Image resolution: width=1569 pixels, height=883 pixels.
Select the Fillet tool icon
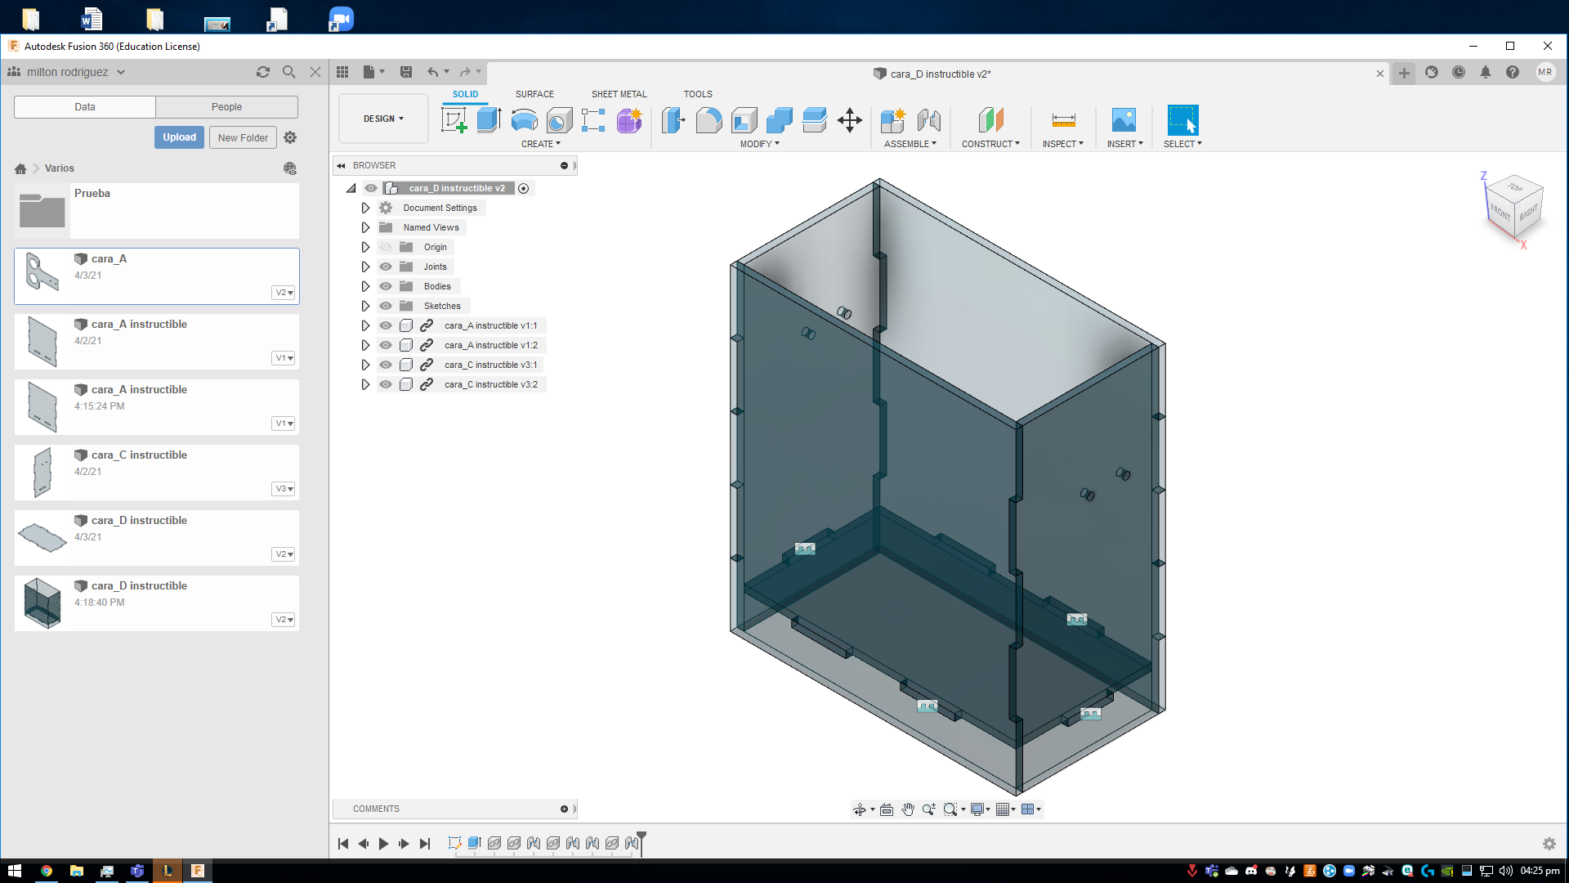[709, 120]
